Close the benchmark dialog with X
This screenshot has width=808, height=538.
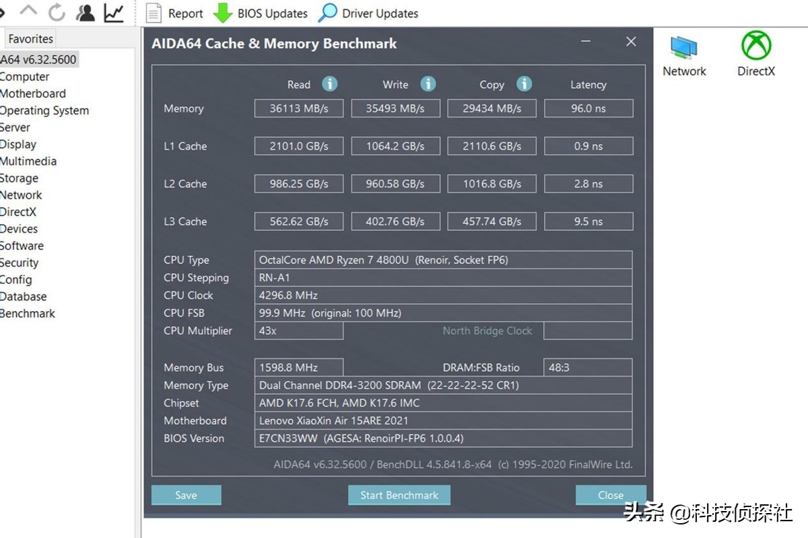[x=631, y=42]
